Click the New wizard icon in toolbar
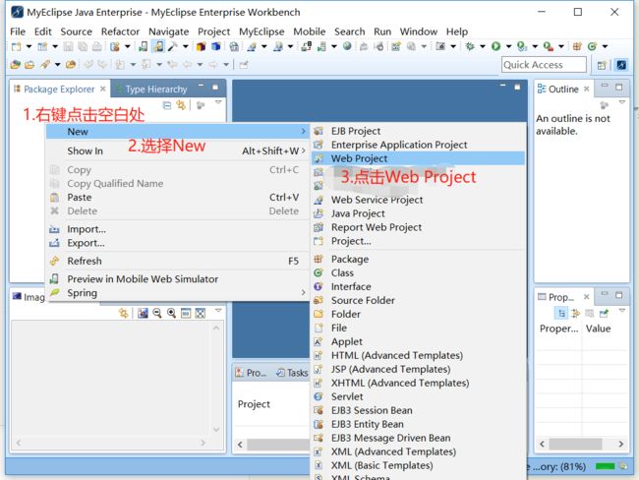Screen dimensions: 639x480 17,46
